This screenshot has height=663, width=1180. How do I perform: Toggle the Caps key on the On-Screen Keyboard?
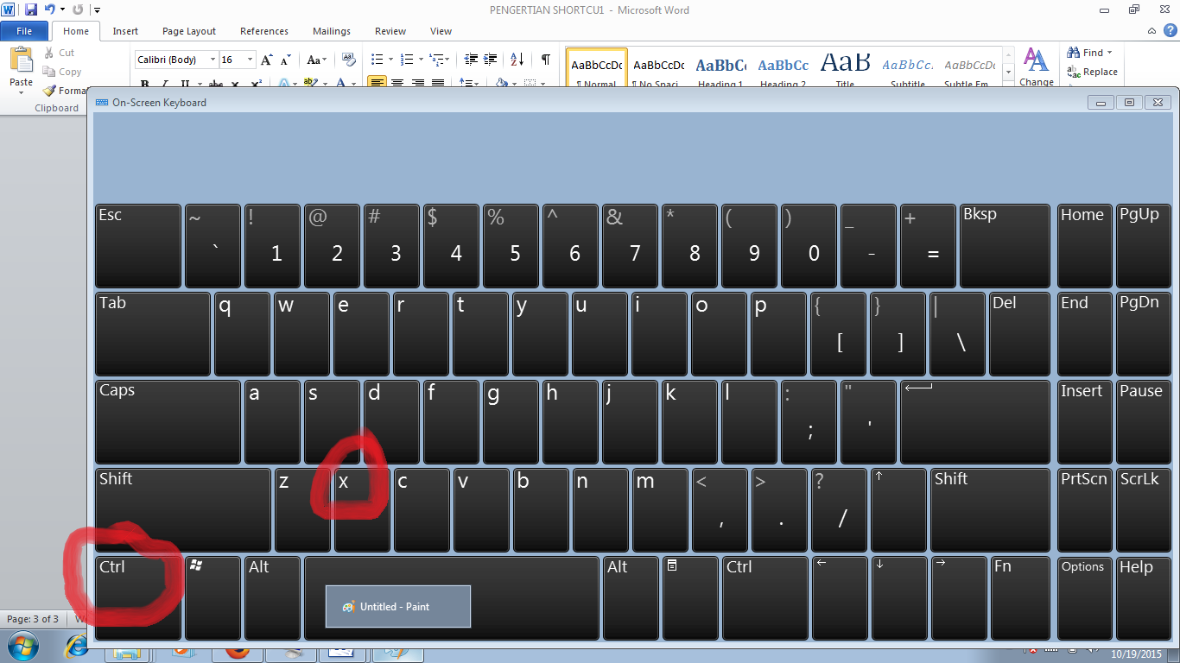tap(168, 421)
